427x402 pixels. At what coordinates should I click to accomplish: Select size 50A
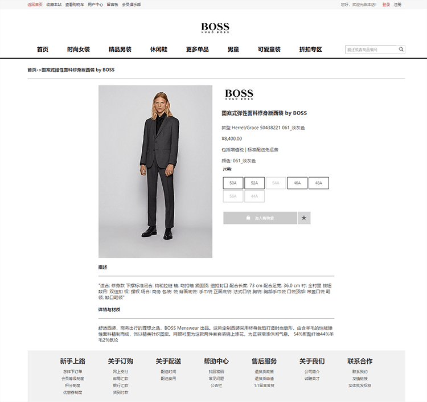click(233, 183)
